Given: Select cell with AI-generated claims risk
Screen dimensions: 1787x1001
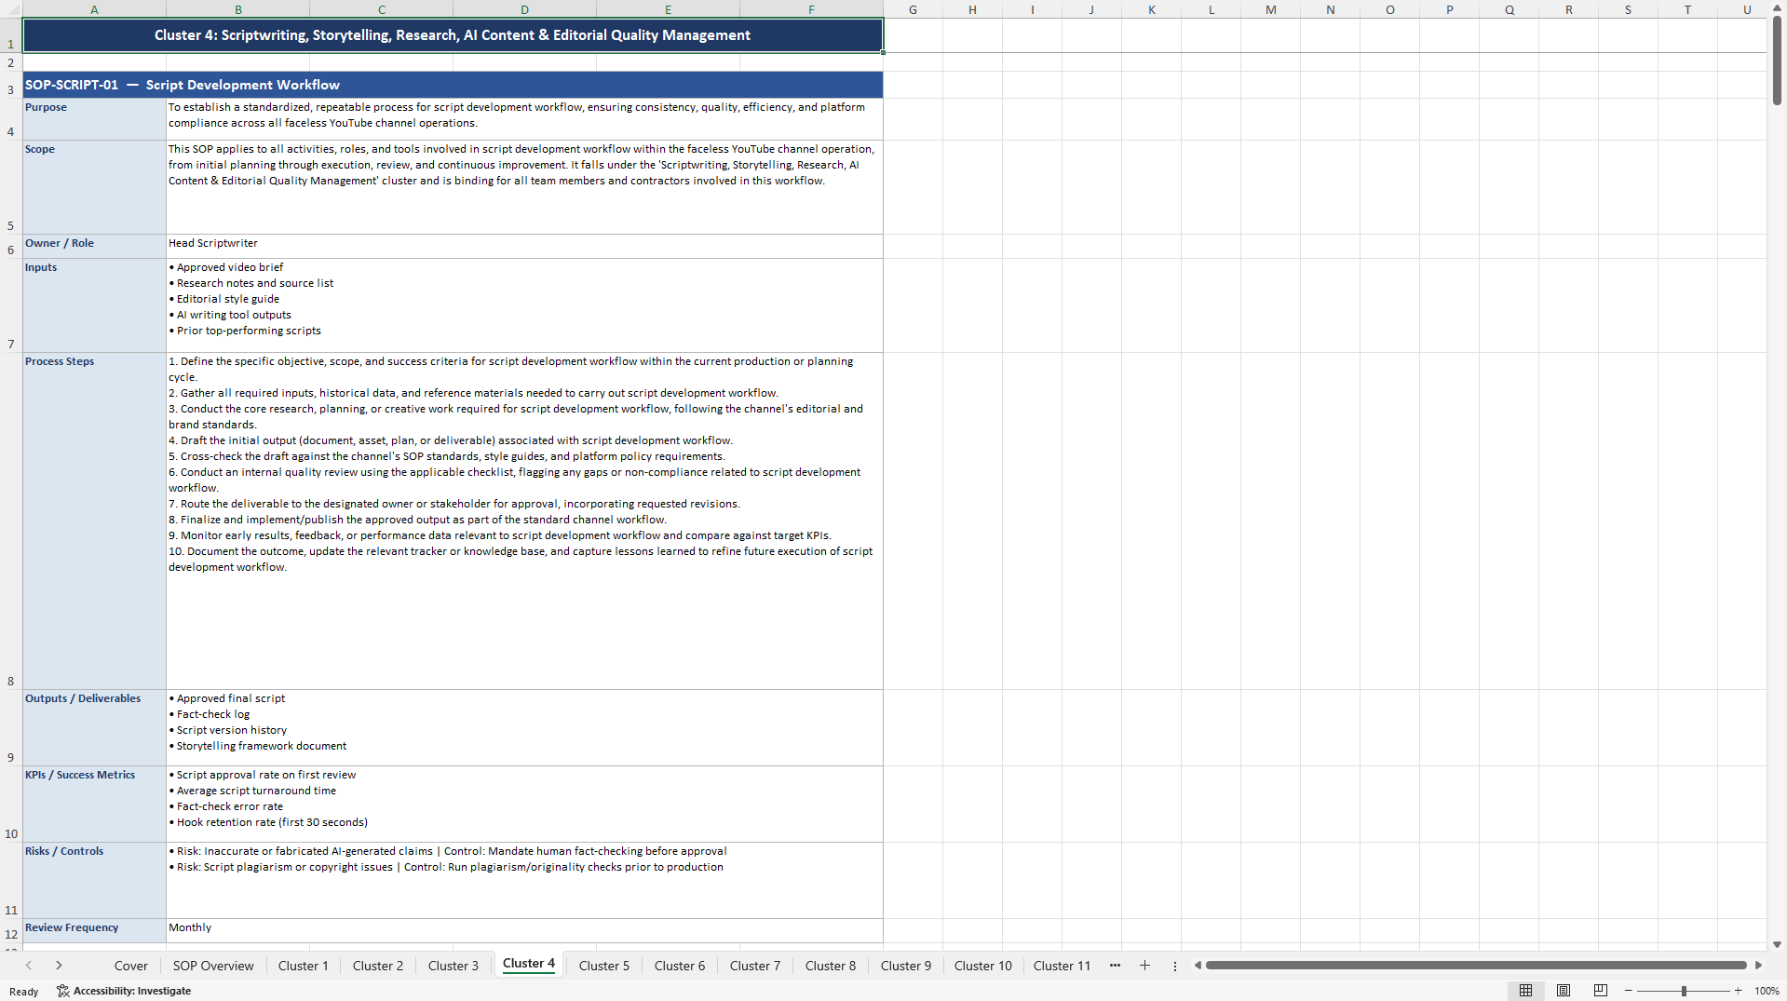Looking at the screenshot, I should pos(524,881).
